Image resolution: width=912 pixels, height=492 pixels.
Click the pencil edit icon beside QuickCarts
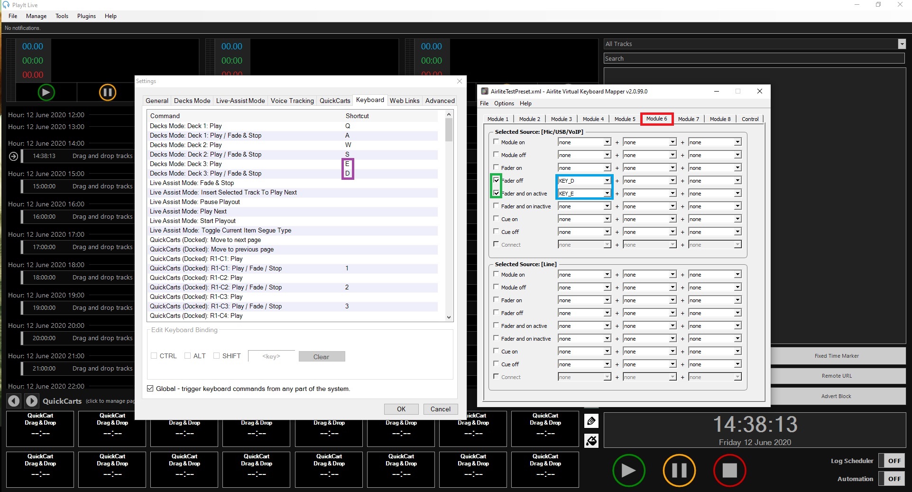coord(591,421)
